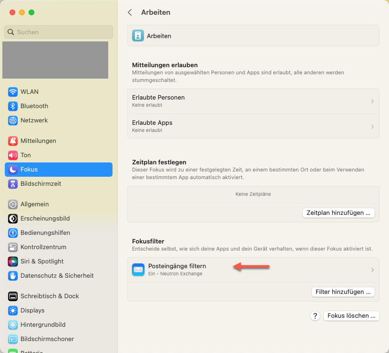Screen dimensions: 389x353
Task: Select Allgemein in the sidebar
Action: pos(34,204)
